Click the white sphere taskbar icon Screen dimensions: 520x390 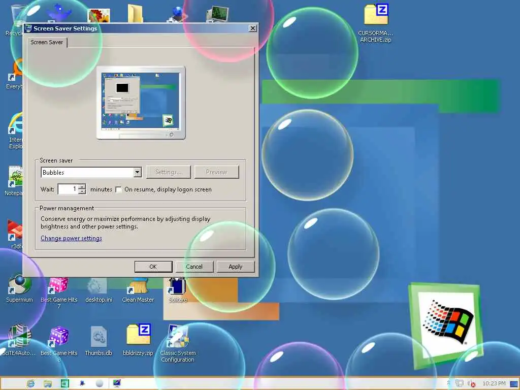pos(99,383)
